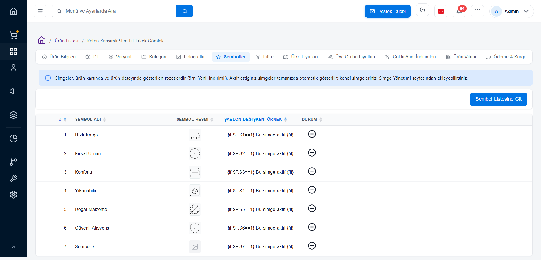Open the settings gear icon in sidebar
541x260 pixels.
14,195
